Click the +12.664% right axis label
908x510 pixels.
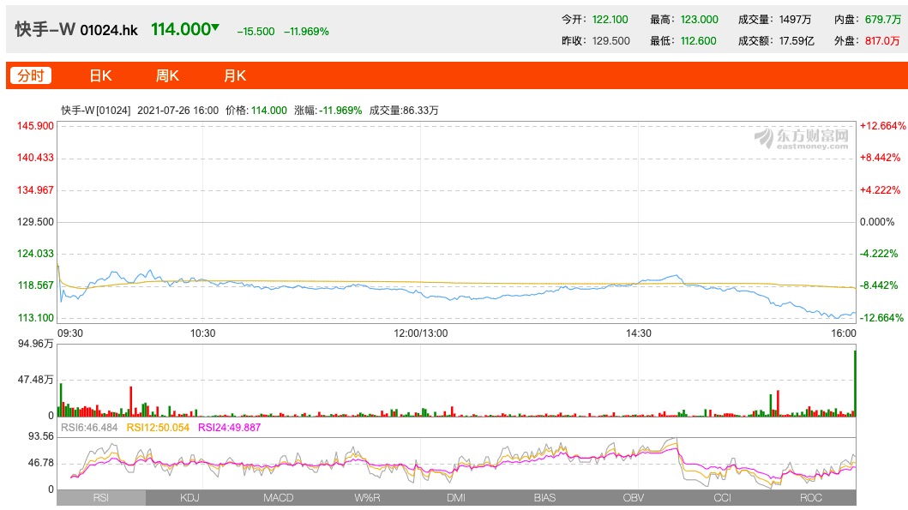pyautogui.click(x=882, y=126)
